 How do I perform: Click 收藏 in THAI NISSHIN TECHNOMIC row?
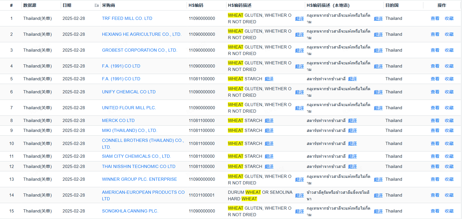pyautogui.click(x=449, y=167)
